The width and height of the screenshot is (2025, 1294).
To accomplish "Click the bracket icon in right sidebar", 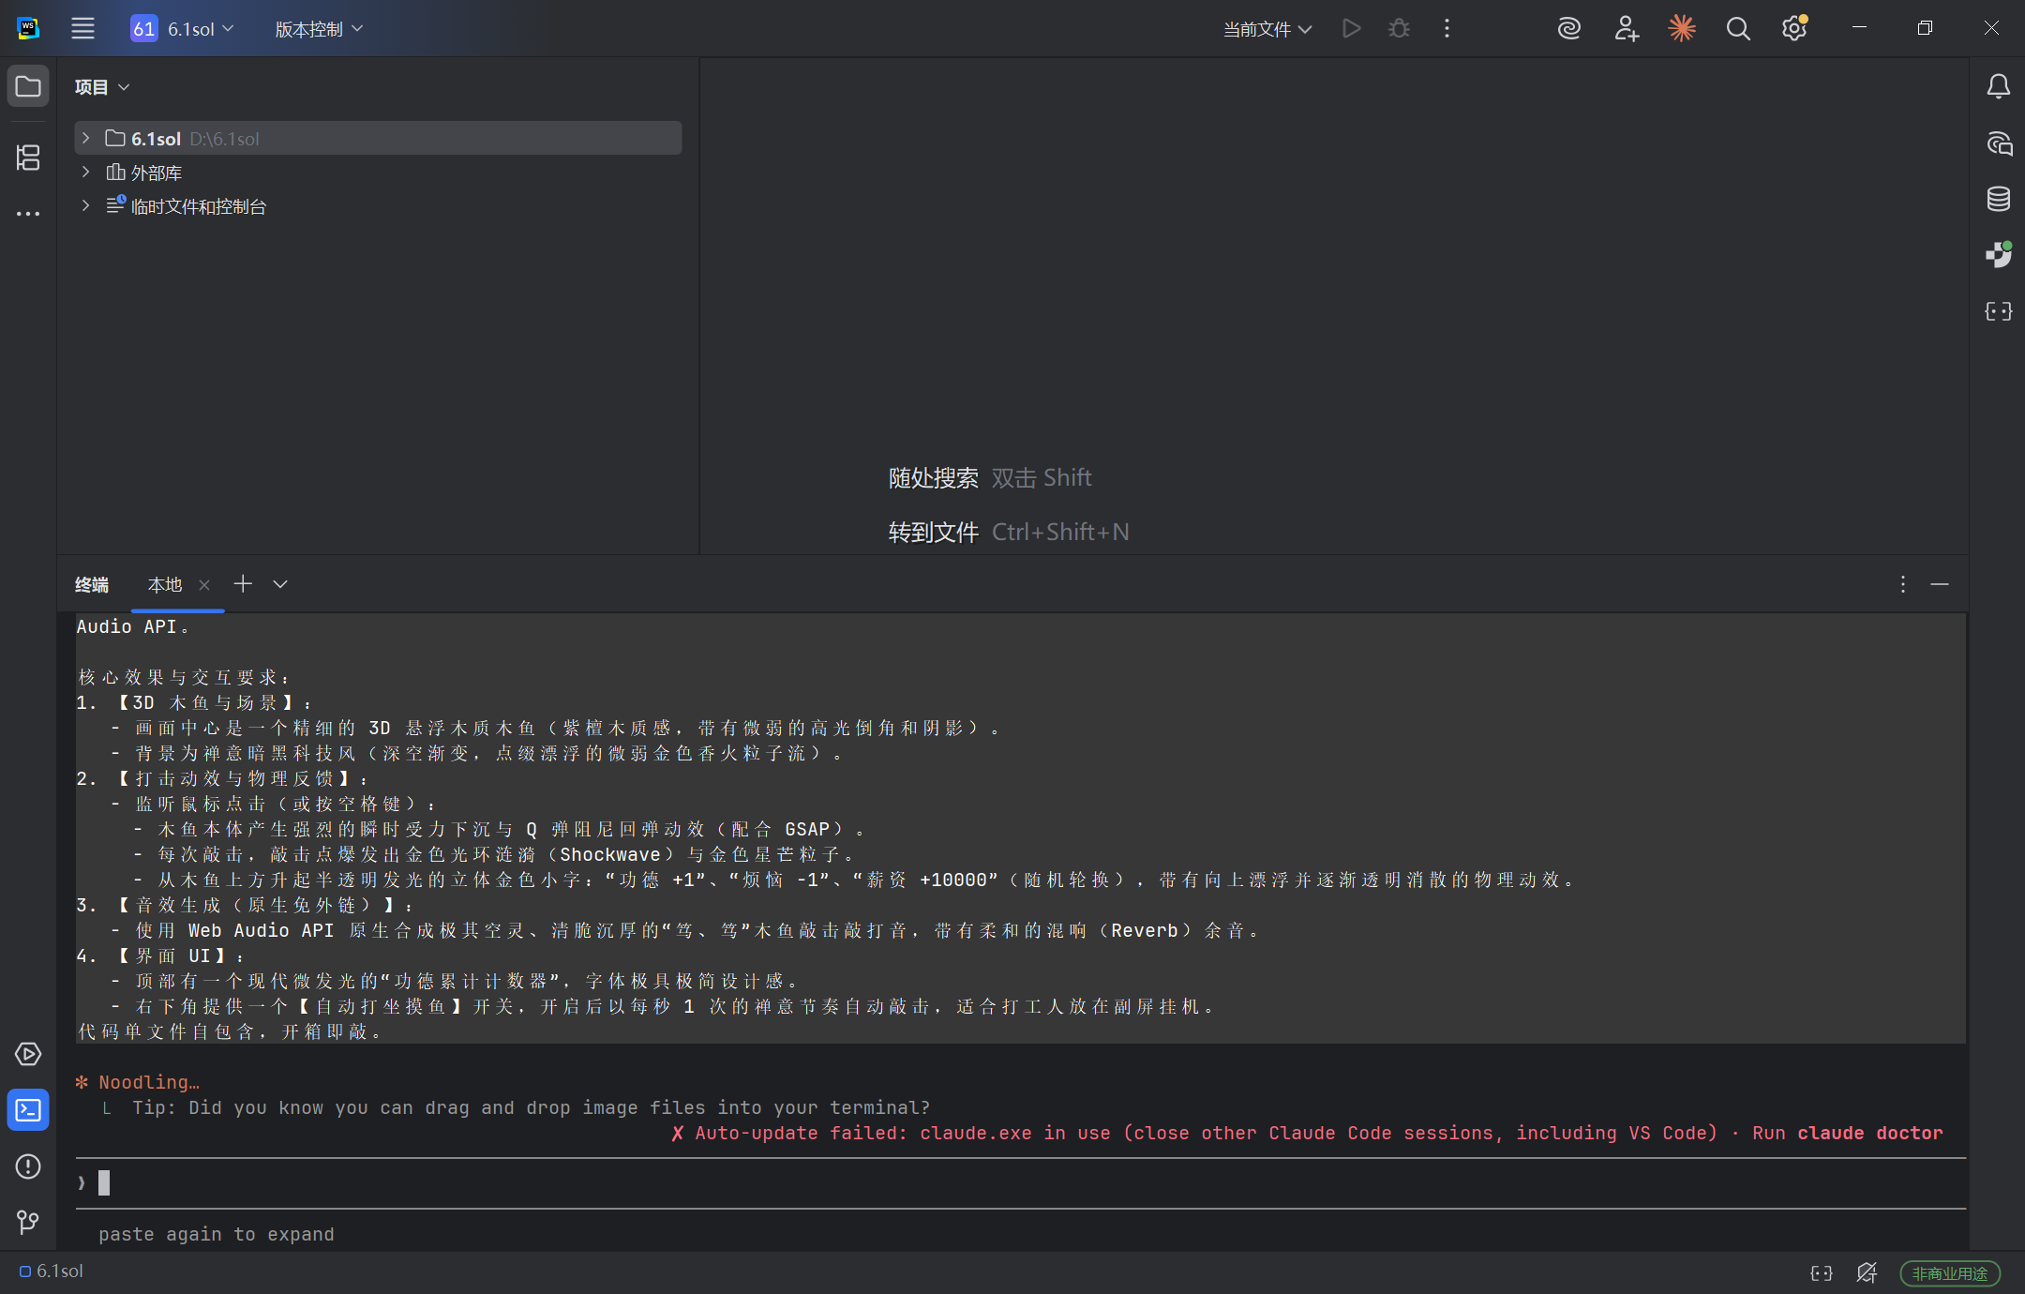I will [x=1998, y=311].
